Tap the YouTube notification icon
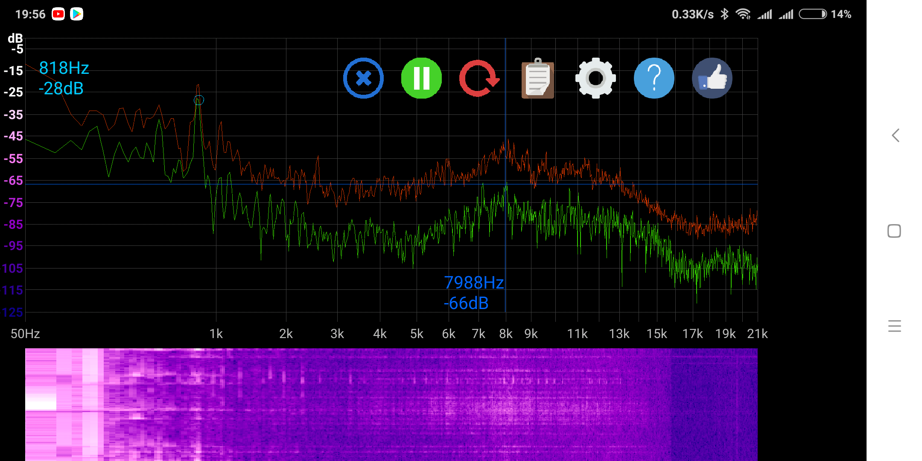The width and height of the screenshot is (922, 461). tap(58, 14)
